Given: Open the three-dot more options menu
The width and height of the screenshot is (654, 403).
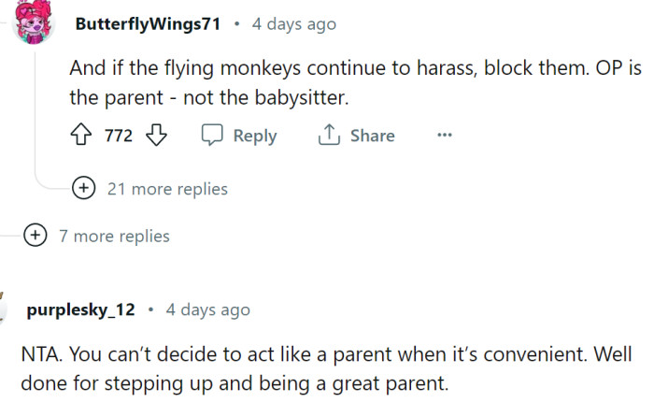Looking at the screenshot, I should 444,136.
